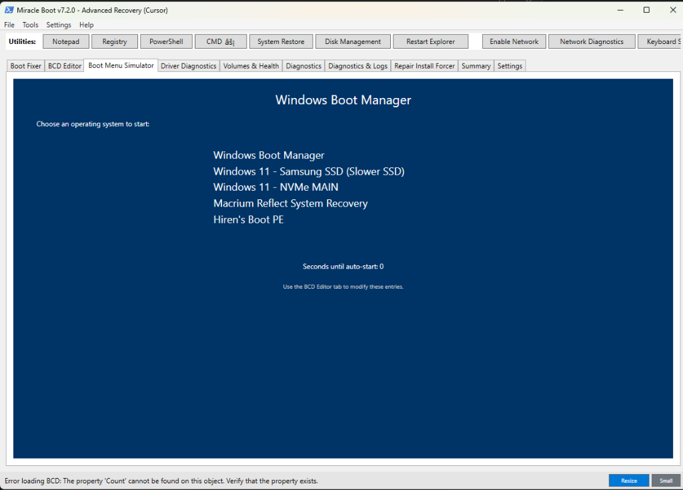Screen dimensions: 683x490
Task: Open Disk Management
Action: (352, 41)
